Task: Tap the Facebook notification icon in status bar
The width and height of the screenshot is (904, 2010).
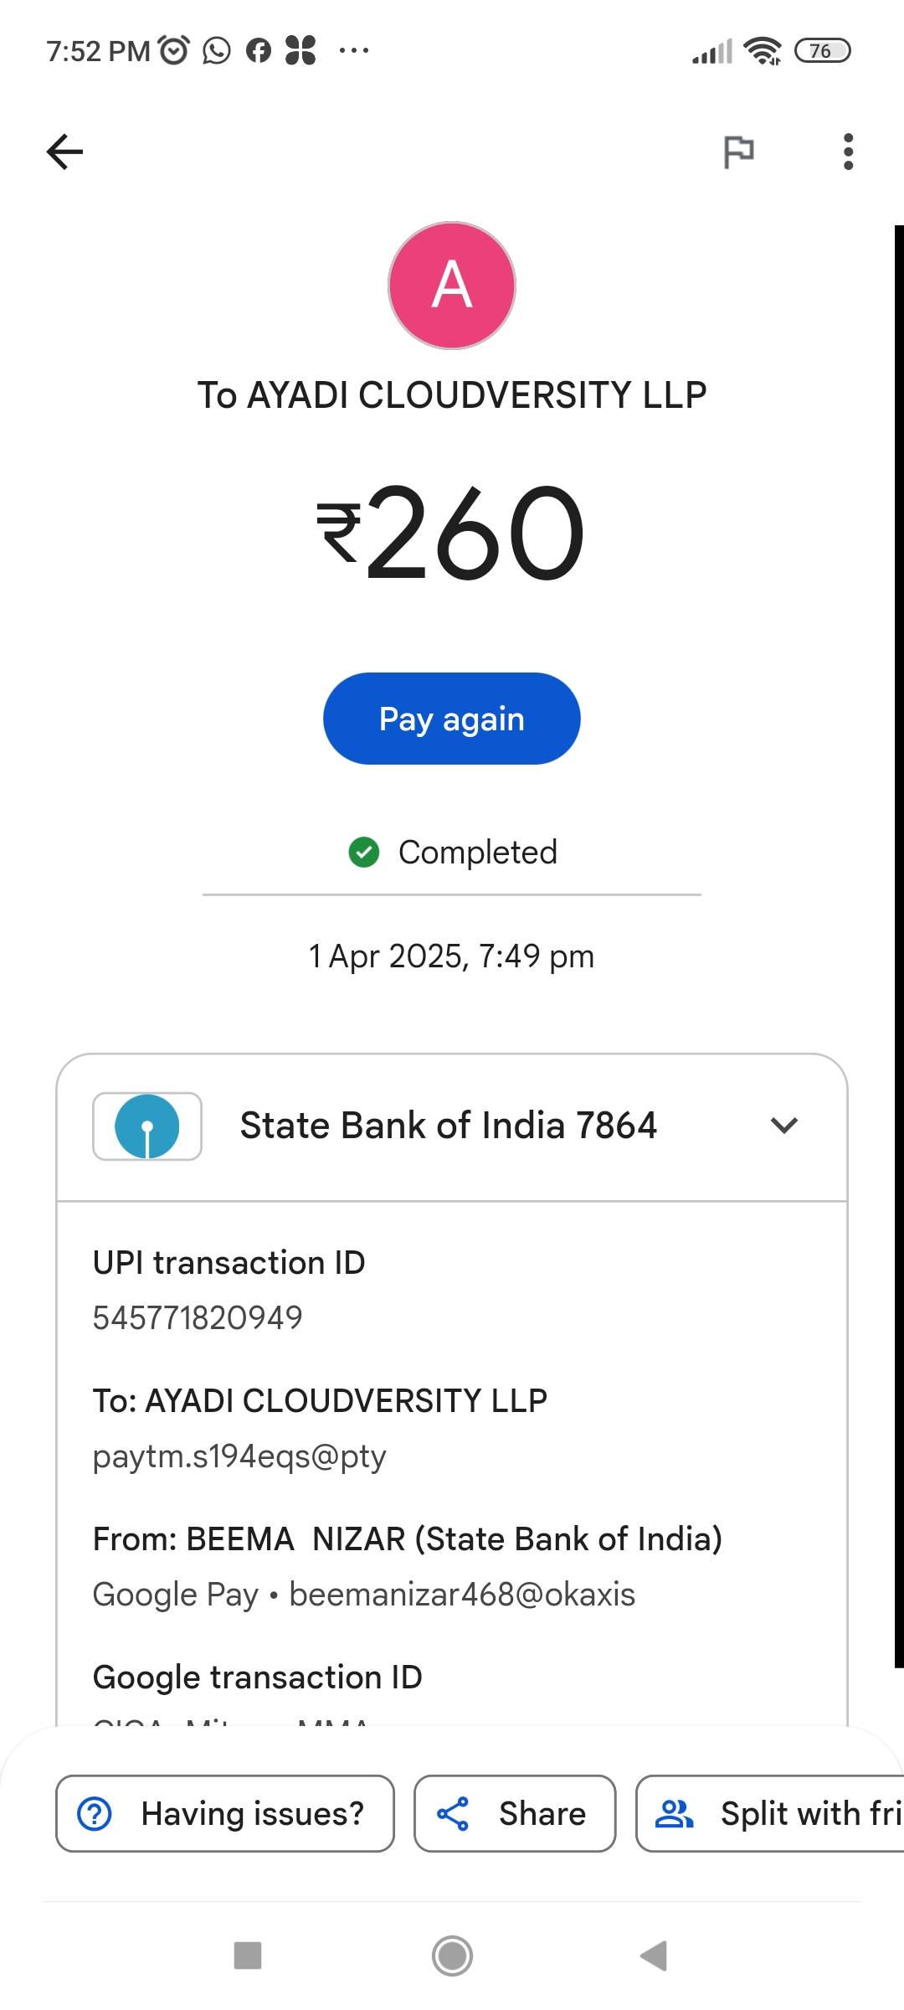Action: click(x=259, y=51)
